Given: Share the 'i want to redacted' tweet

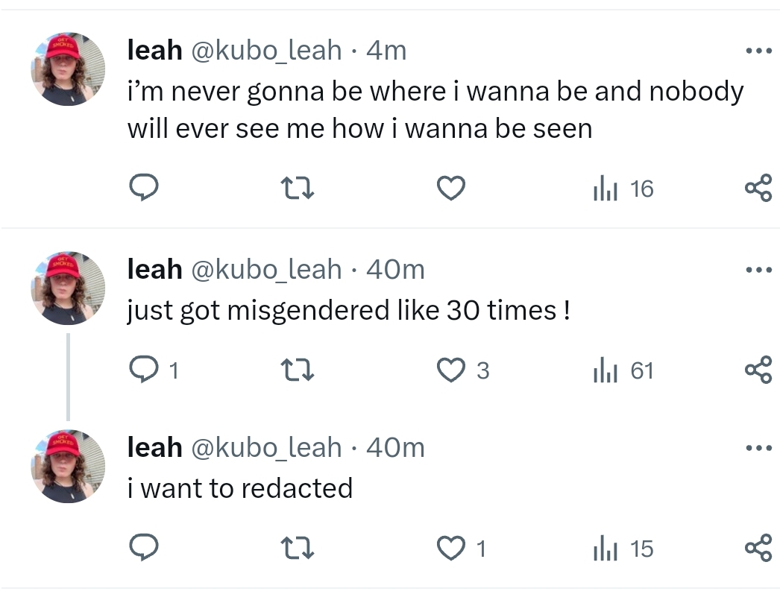Looking at the screenshot, I should tap(758, 548).
